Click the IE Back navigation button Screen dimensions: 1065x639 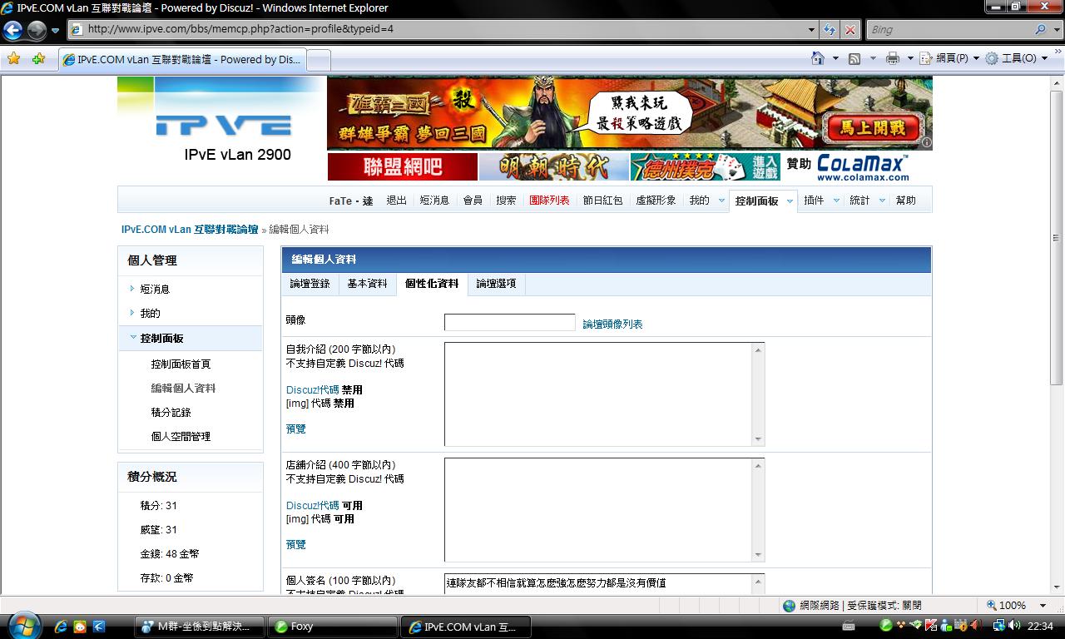12,31
